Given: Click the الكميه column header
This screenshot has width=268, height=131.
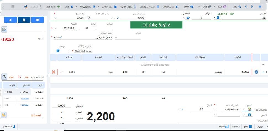Looking at the screenshot, I should click(164, 57).
